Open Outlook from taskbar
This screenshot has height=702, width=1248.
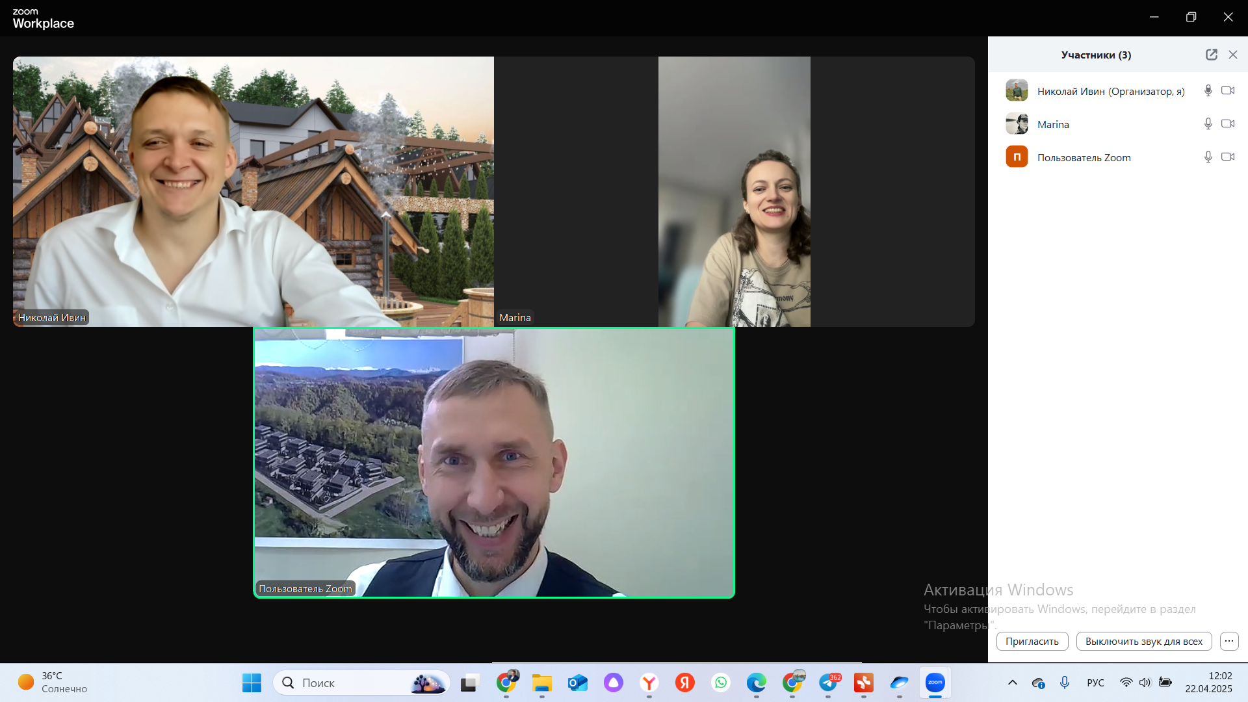click(x=577, y=682)
